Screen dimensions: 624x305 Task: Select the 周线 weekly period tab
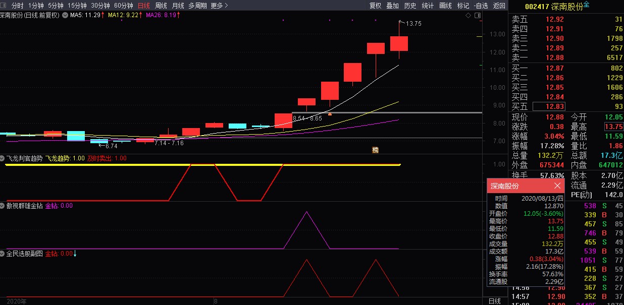click(x=161, y=6)
